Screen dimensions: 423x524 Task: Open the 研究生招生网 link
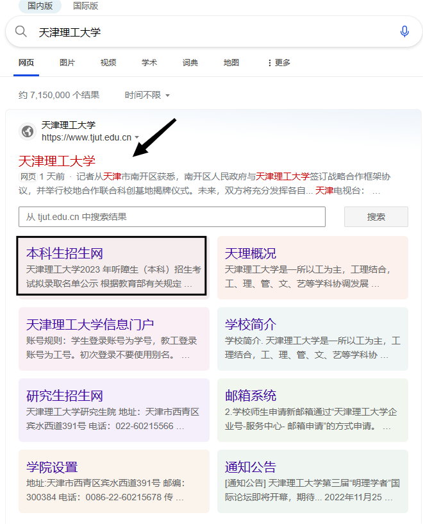coord(65,396)
